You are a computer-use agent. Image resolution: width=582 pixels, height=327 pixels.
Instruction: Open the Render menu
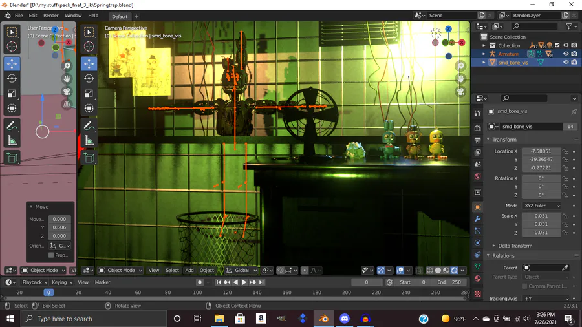51,16
